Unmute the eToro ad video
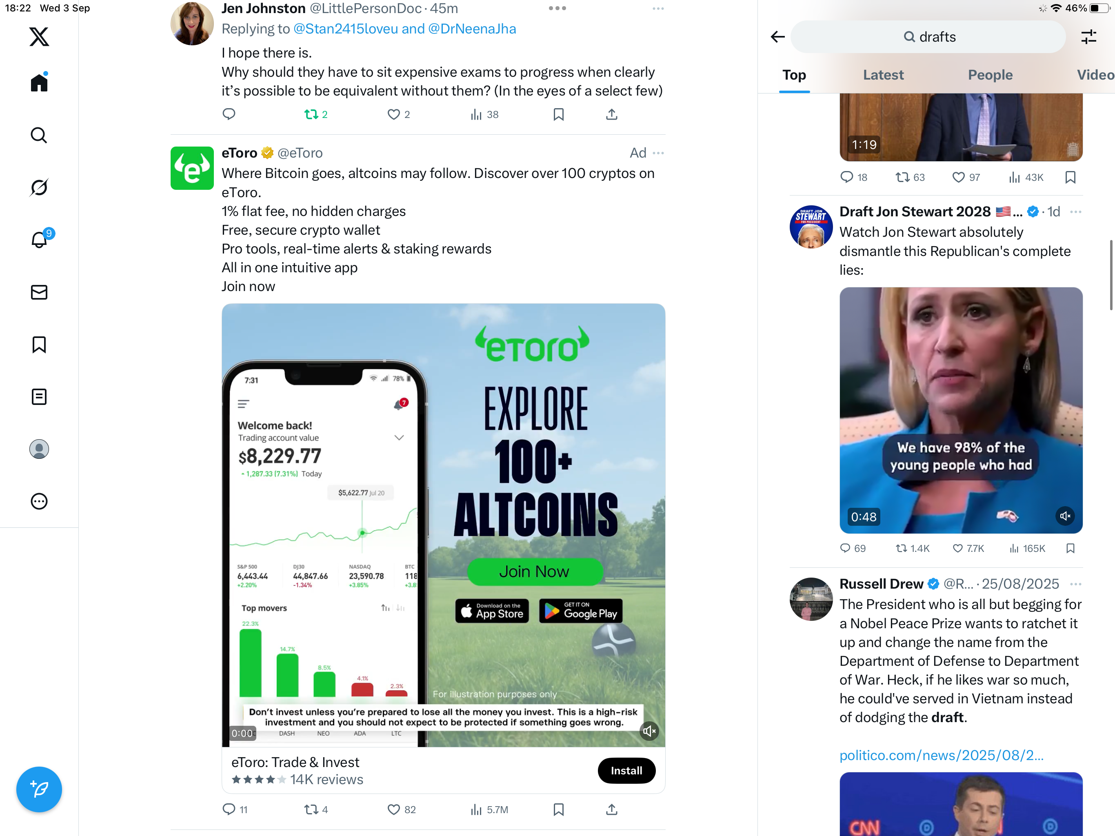The width and height of the screenshot is (1115, 836). [649, 731]
